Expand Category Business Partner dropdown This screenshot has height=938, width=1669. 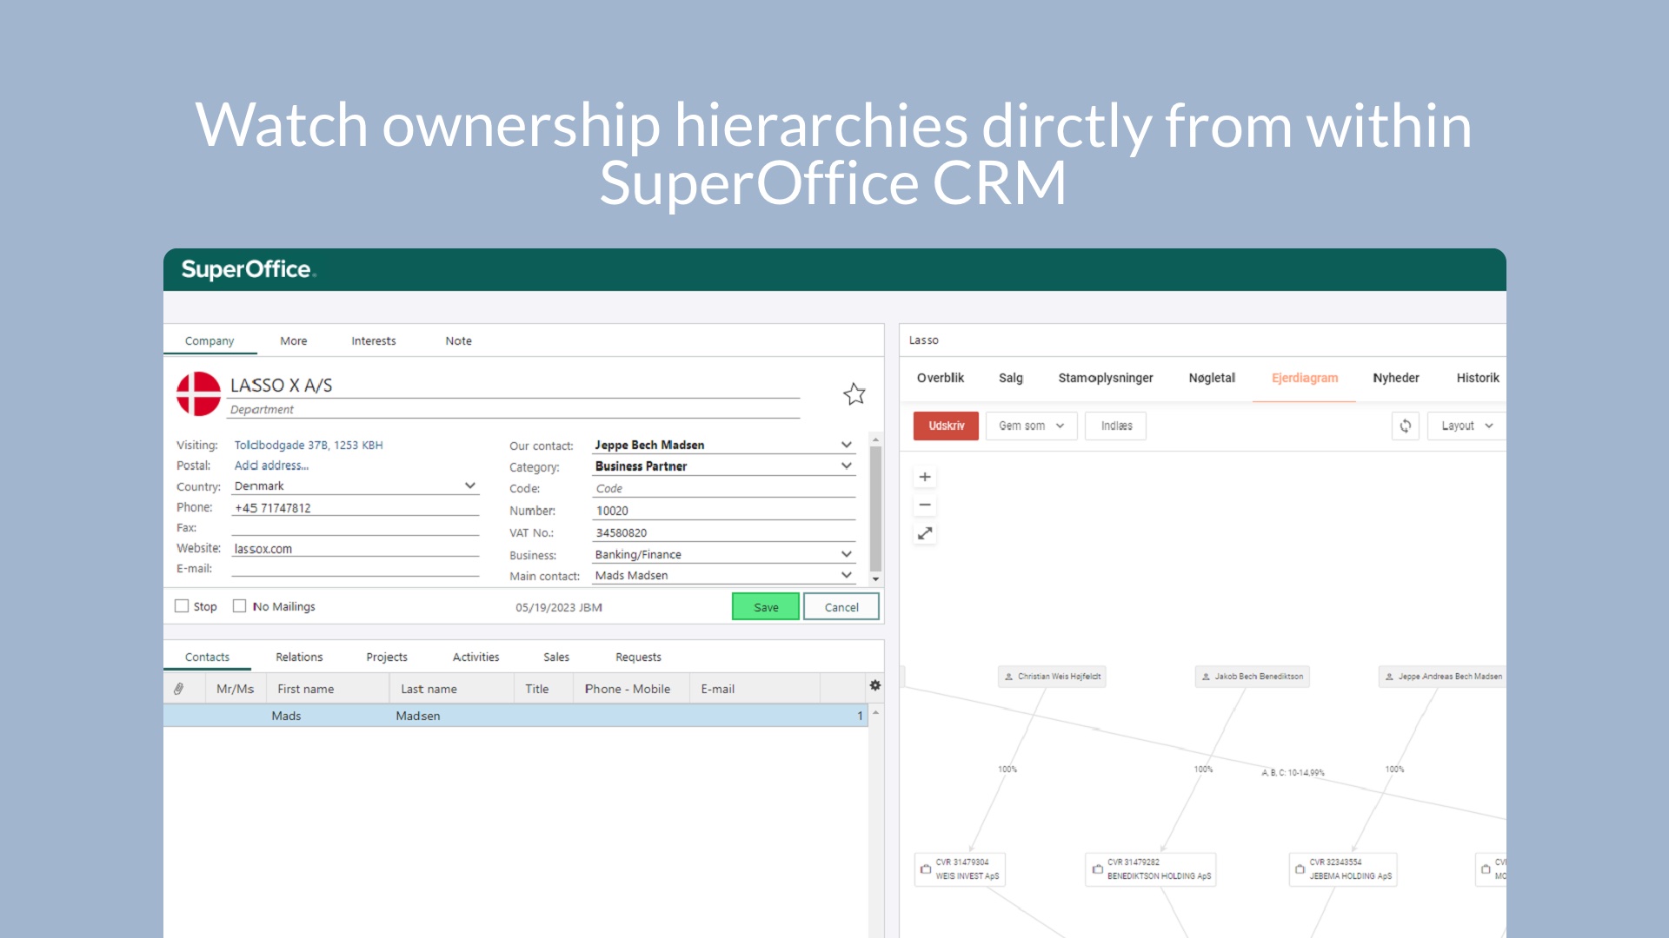click(x=847, y=466)
